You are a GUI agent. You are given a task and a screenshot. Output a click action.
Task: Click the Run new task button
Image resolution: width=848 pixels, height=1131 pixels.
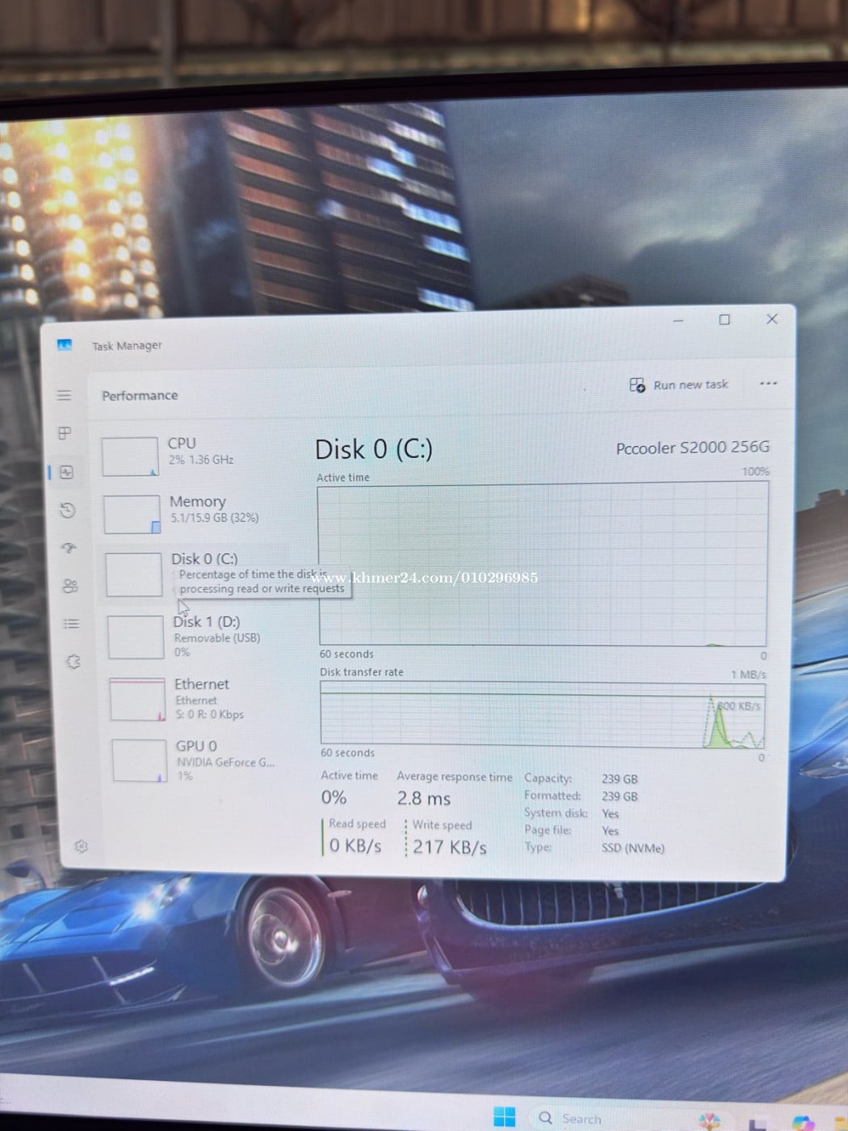(x=679, y=385)
